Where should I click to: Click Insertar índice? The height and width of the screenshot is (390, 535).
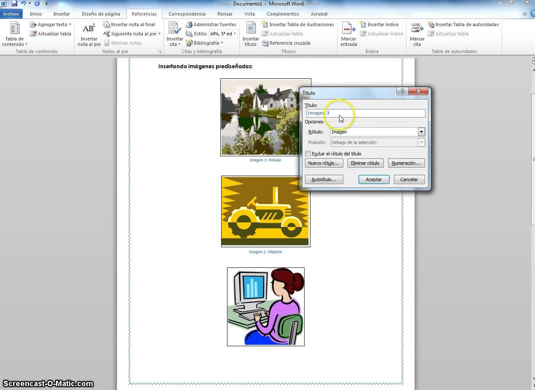[x=379, y=24]
